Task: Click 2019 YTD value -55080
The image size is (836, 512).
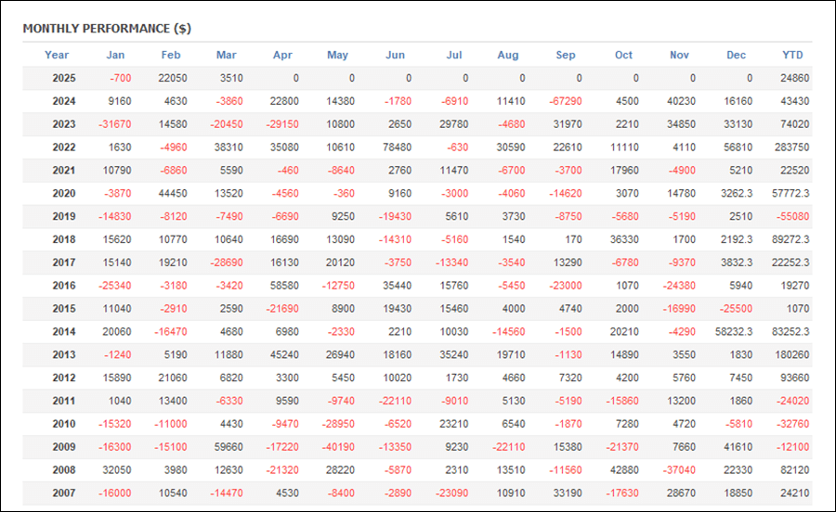Action: (793, 217)
